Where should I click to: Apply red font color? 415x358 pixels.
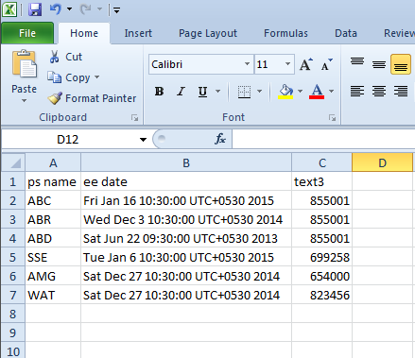[317, 92]
